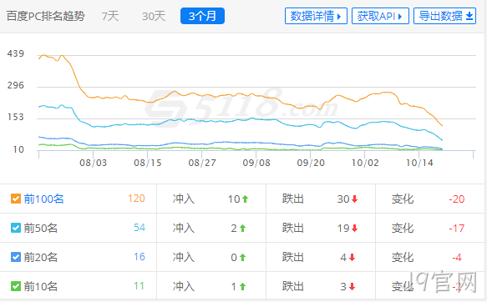
Task: Click the 前10名 label
Action: coord(41,286)
